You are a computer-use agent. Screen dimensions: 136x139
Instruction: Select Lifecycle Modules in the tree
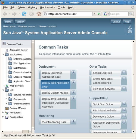22,77
